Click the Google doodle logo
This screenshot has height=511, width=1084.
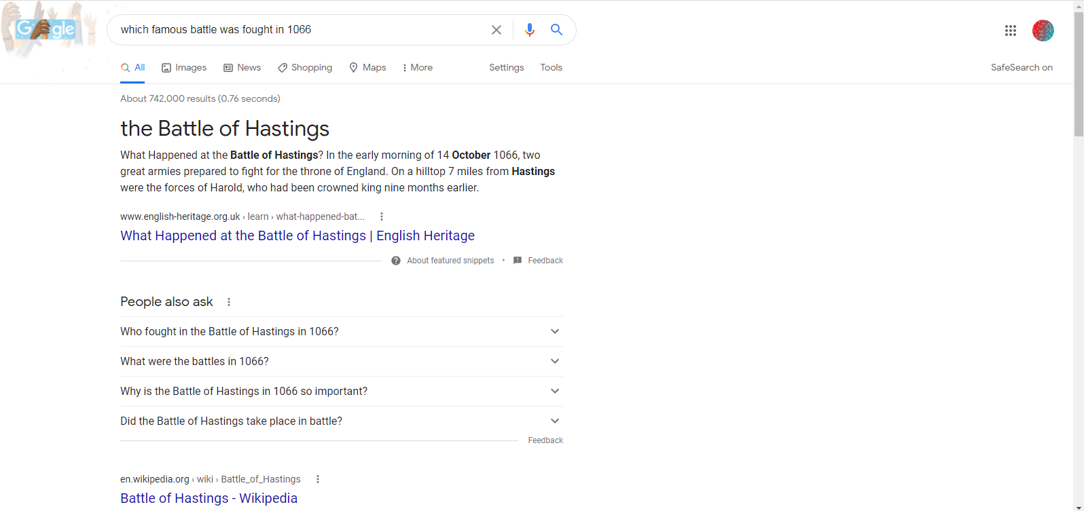[x=46, y=30]
